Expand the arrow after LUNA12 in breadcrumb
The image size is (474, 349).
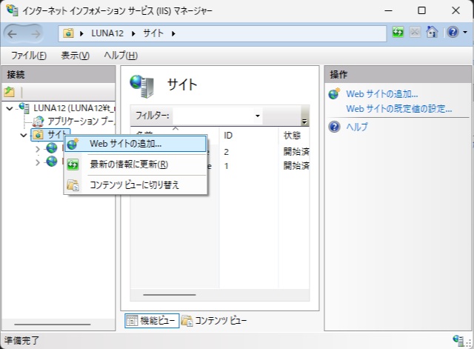(133, 33)
